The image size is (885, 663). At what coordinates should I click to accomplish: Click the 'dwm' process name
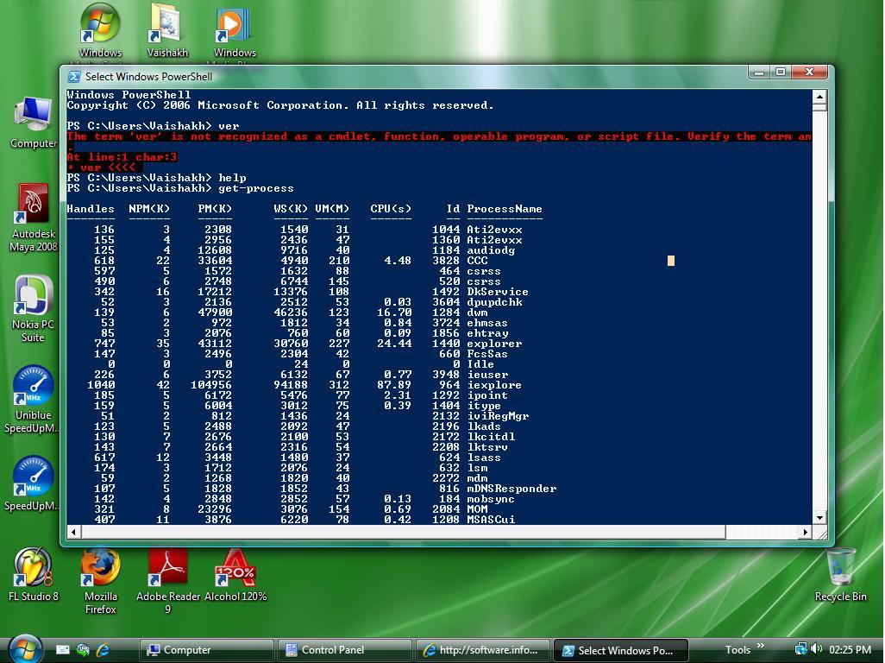477,313
